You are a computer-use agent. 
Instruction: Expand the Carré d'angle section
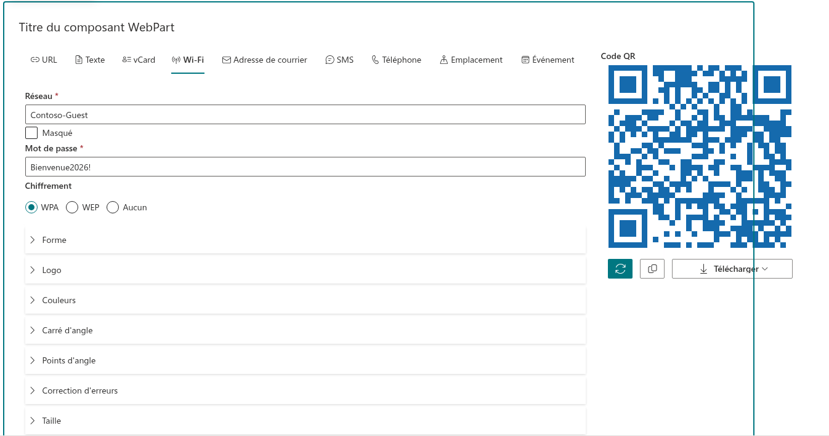coord(305,330)
